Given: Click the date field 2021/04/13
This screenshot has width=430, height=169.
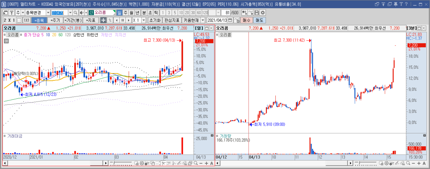Looking at the screenshot, I should pyautogui.click(x=217, y=20).
